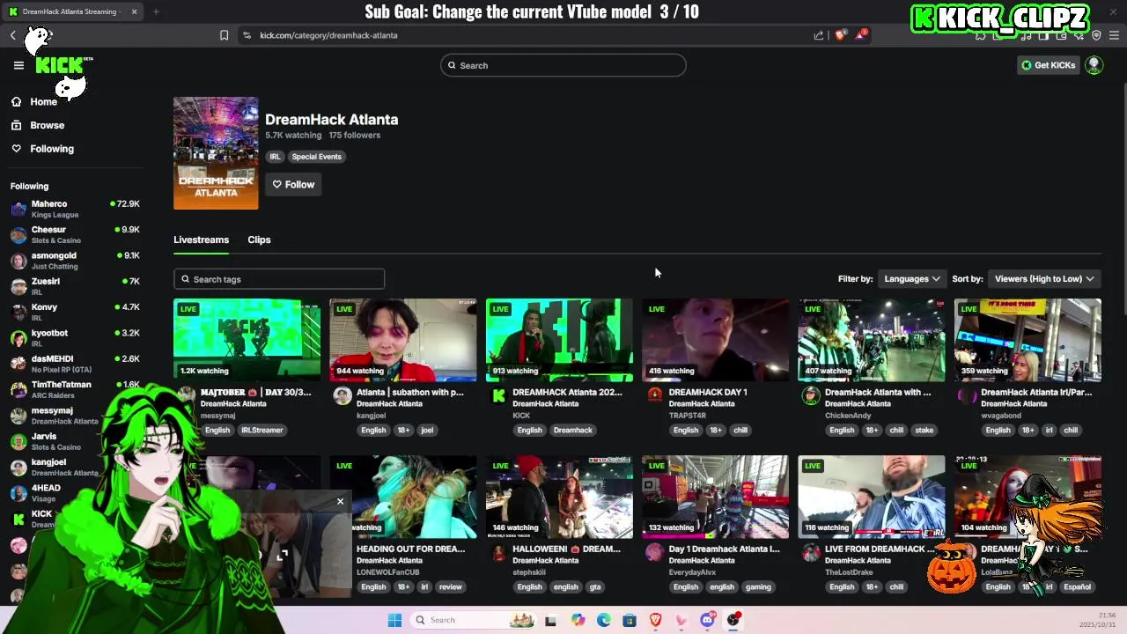The height and width of the screenshot is (634, 1127).
Task: Open wvagabond stream thumbnail with 359 watching
Action: tap(1028, 340)
